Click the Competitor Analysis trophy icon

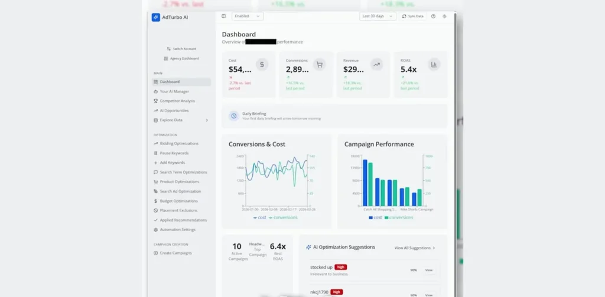click(x=155, y=101)
